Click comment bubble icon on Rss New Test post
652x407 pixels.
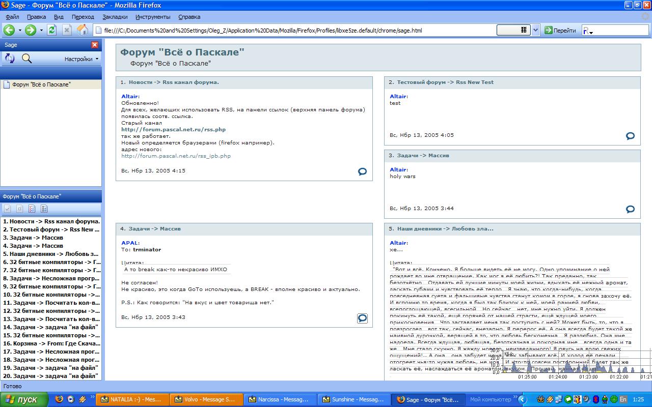click(x=630, y=136)
